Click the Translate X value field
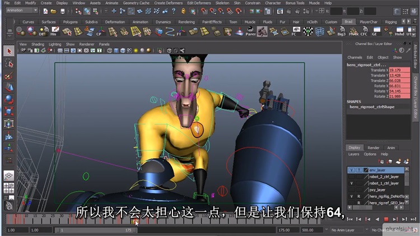The width and height of the screenshot is (420, 236). (x=399, y=70)
